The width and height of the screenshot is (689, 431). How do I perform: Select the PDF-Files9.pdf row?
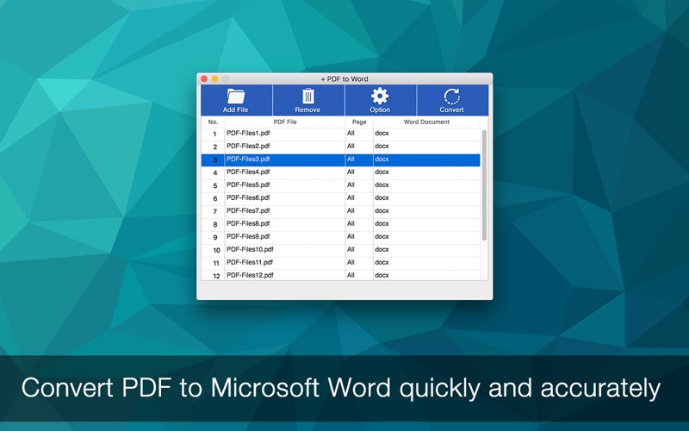(340, 236)
